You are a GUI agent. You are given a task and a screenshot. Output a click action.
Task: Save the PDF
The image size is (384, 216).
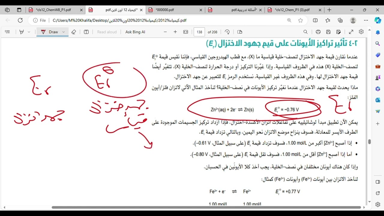coord(328,32)
